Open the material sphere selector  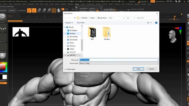[3, 56]
